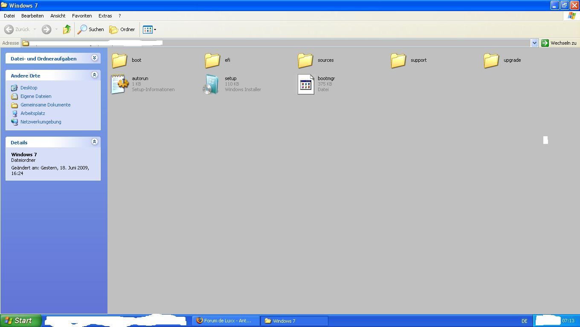Switch to Forum de Luxx taskbar button
580x327 pixels.
[x=226, y=321]
